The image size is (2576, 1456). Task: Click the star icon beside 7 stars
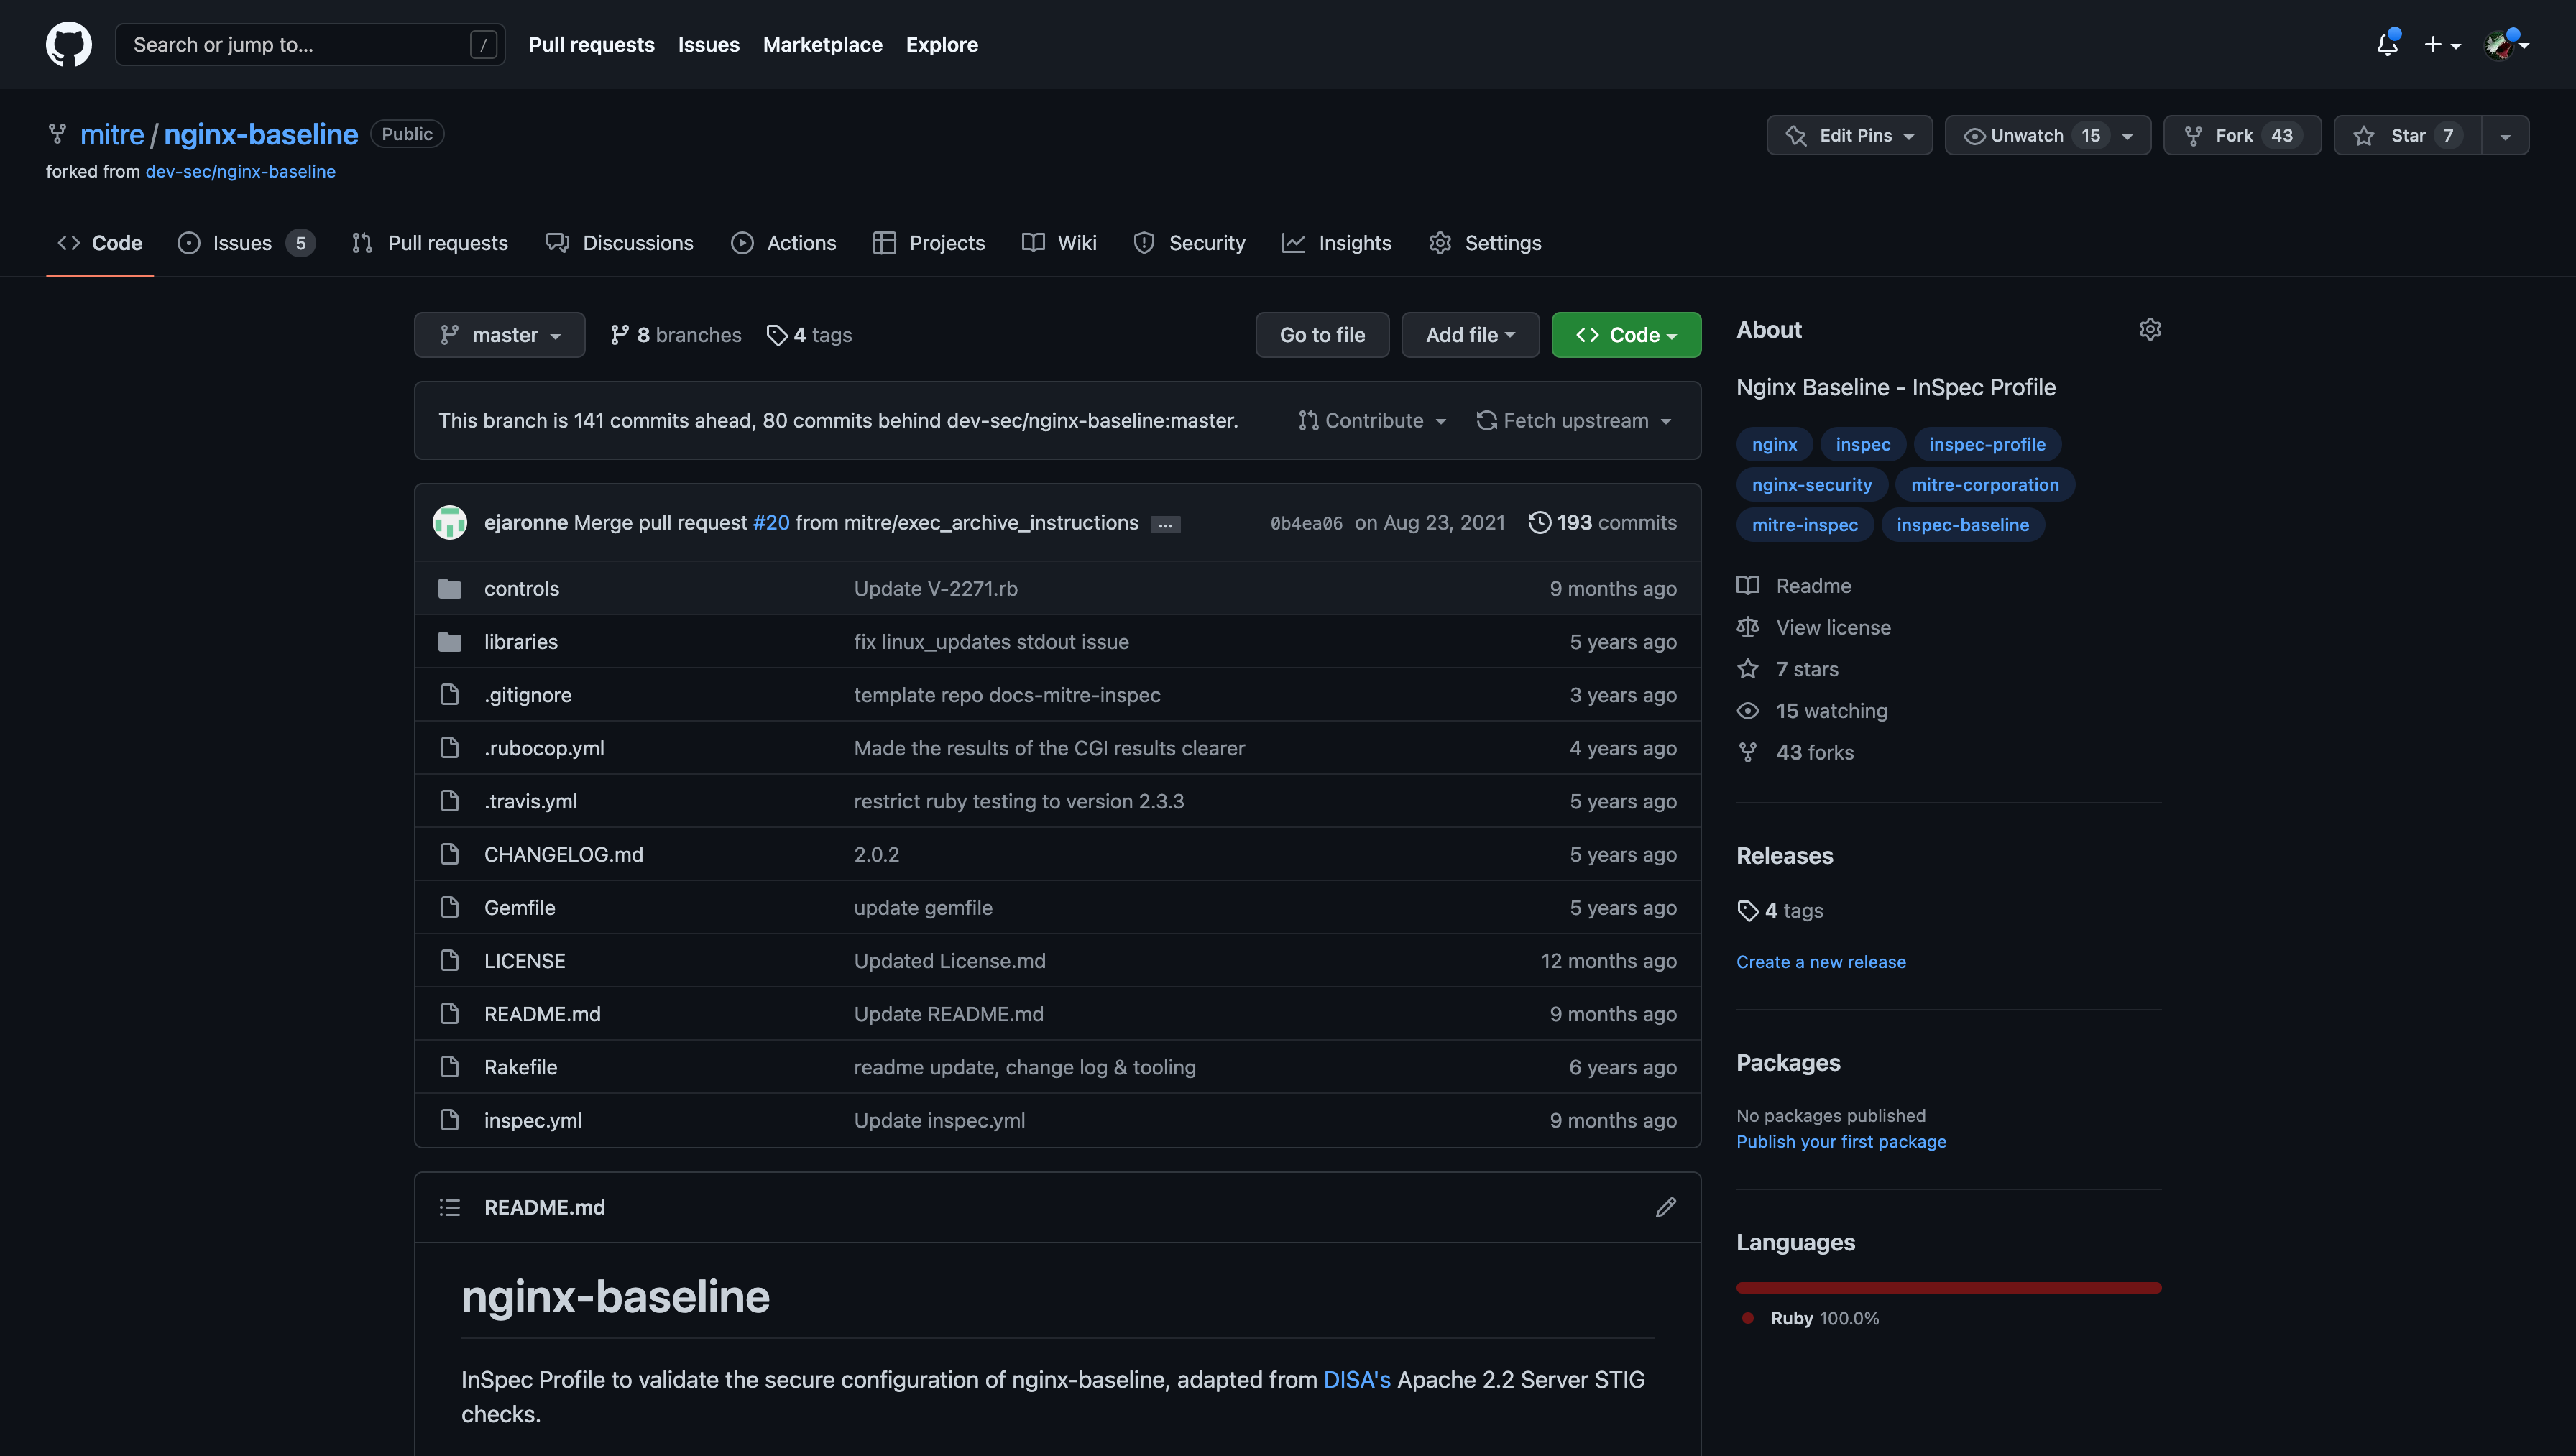click(x=1748, y=669)
